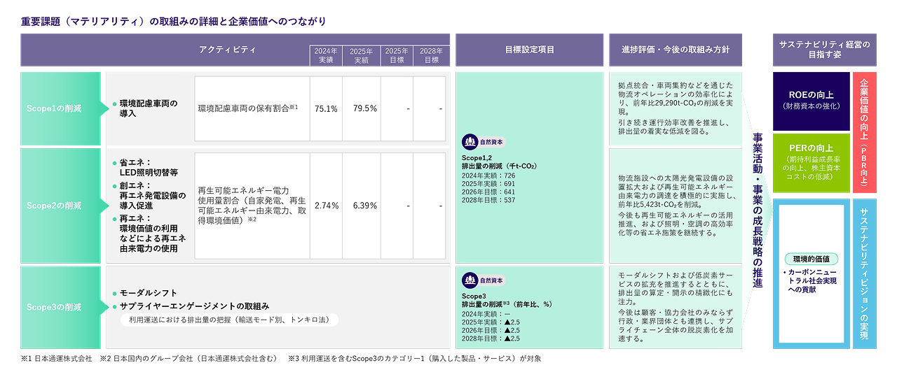Click the bullet 省エネ：LED照明切替等
Viewport: 897px width, 379px height.
[145, 167]
